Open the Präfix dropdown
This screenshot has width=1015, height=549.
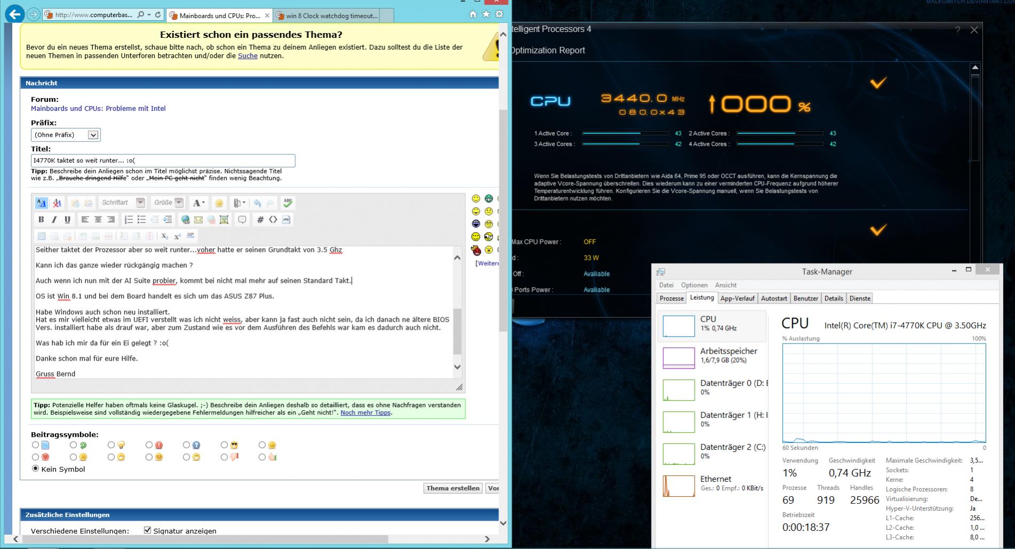(66, 135)
